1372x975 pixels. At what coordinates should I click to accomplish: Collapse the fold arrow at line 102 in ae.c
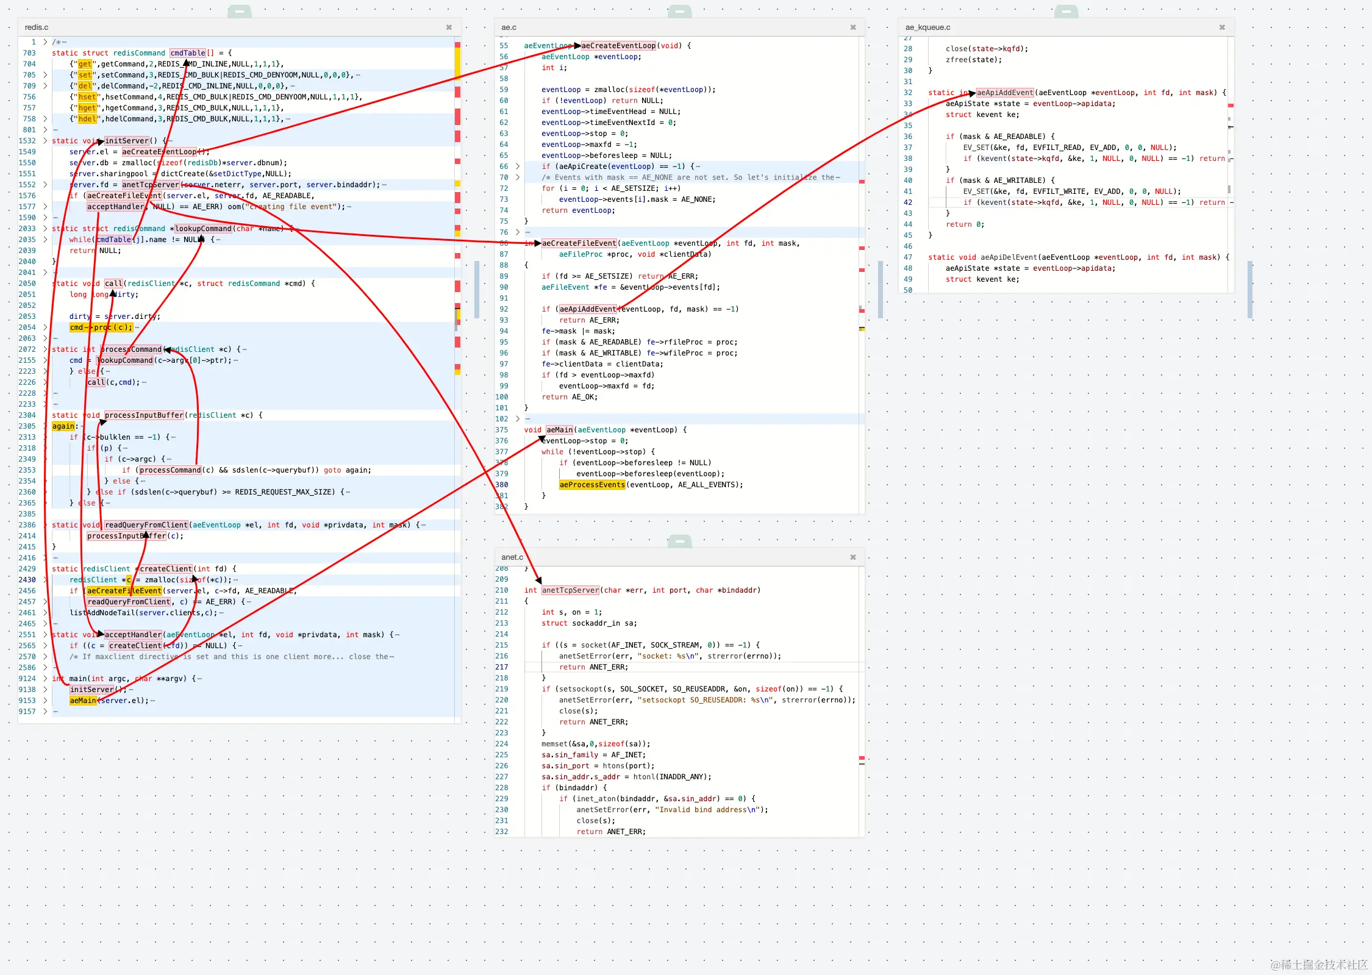(x=517, y=419)
